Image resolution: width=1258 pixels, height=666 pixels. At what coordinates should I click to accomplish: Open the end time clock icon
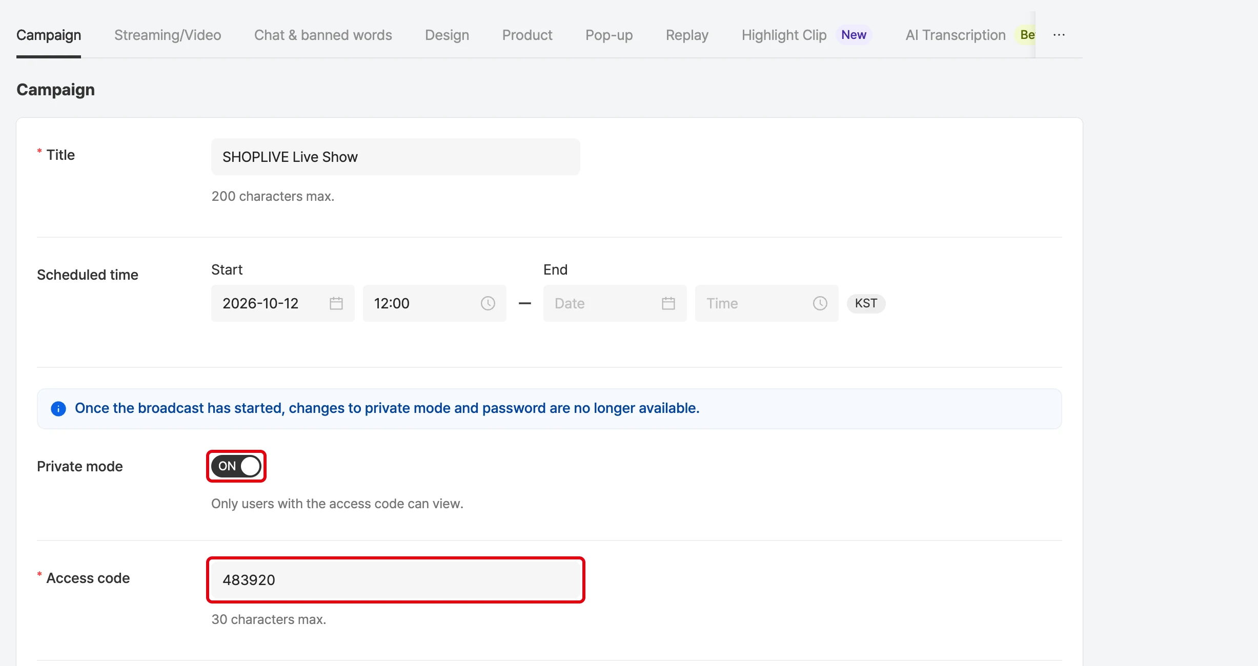pos(820,303)
